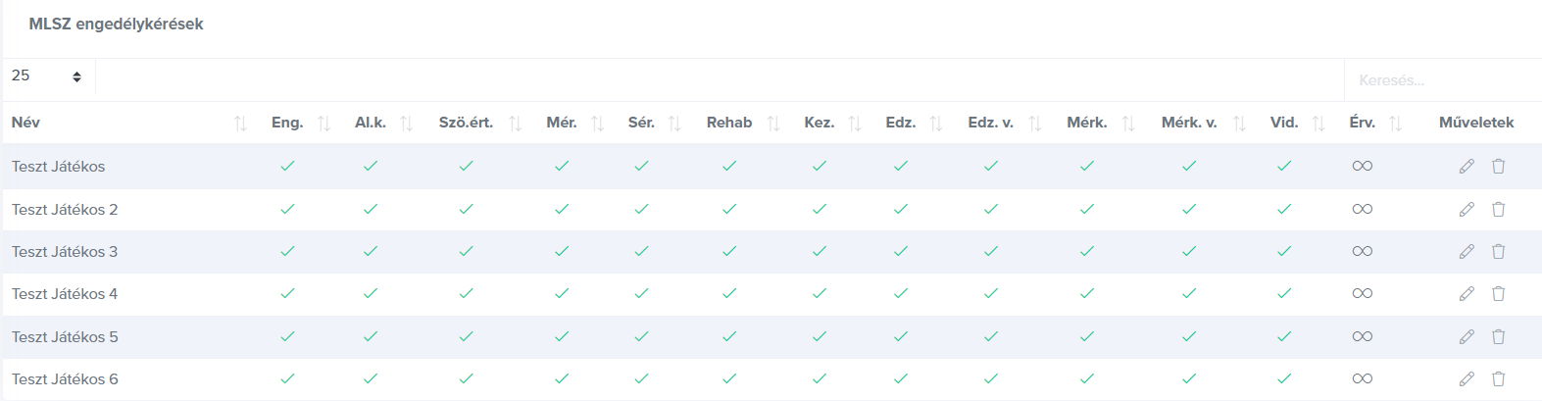Toggle Vid. checkmark for Teszt Játékos 6
Image resolution: width=1542 pixels, height=401 pixels.
[1284, 378]
